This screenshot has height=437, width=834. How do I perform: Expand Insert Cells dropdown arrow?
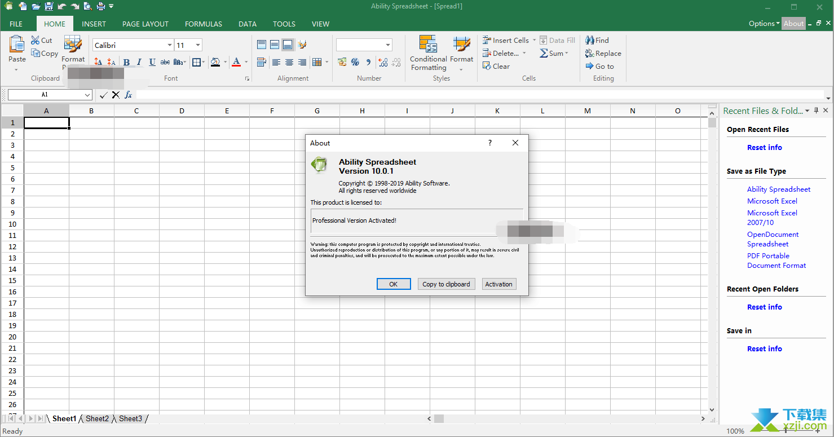tap(533, 40)
